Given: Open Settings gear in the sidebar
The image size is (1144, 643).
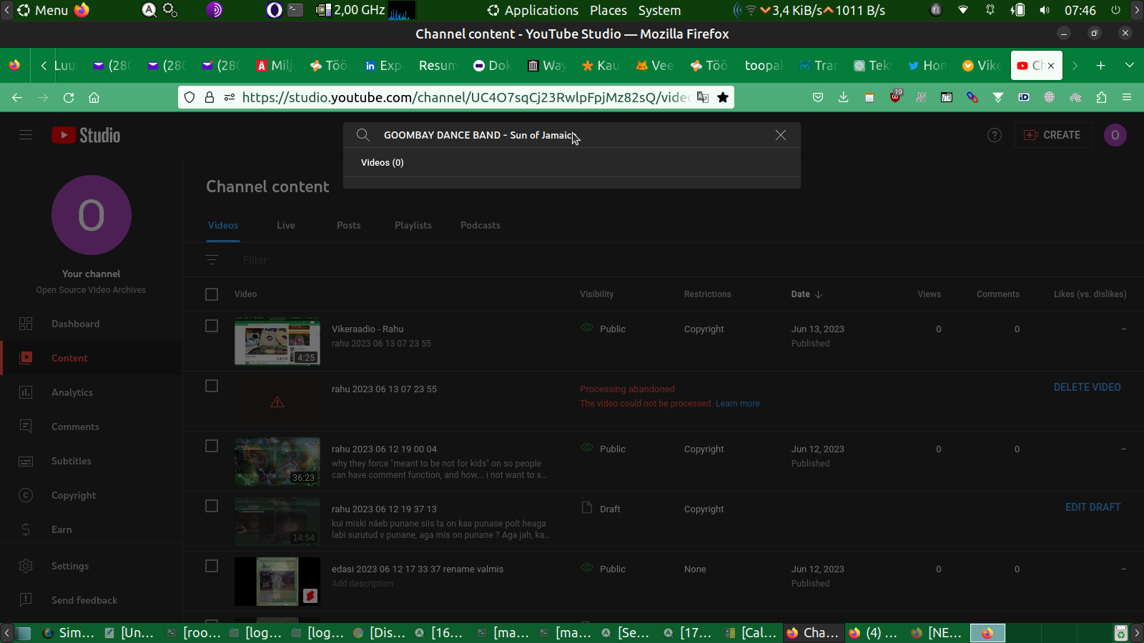Looking at the screenshot, I should [26, 566].
